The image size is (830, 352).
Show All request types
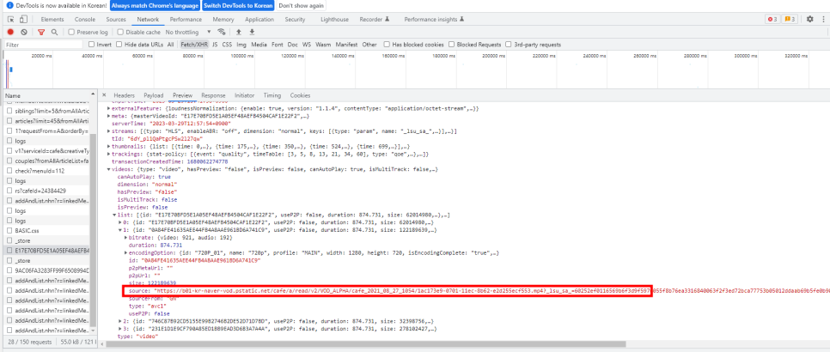point(170,45)
